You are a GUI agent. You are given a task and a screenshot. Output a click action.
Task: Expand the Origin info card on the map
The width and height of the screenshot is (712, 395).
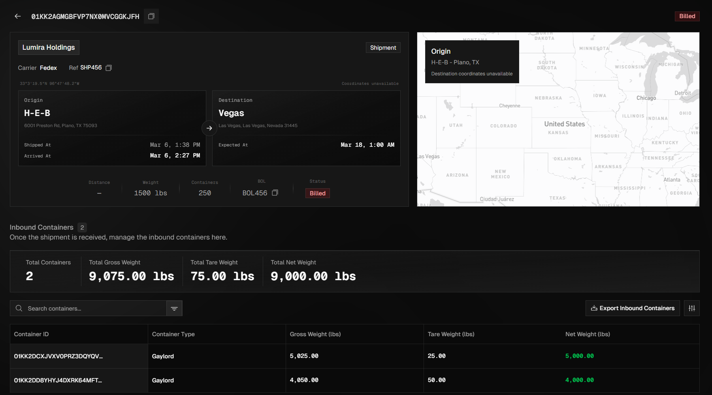(x=471, y=62)
